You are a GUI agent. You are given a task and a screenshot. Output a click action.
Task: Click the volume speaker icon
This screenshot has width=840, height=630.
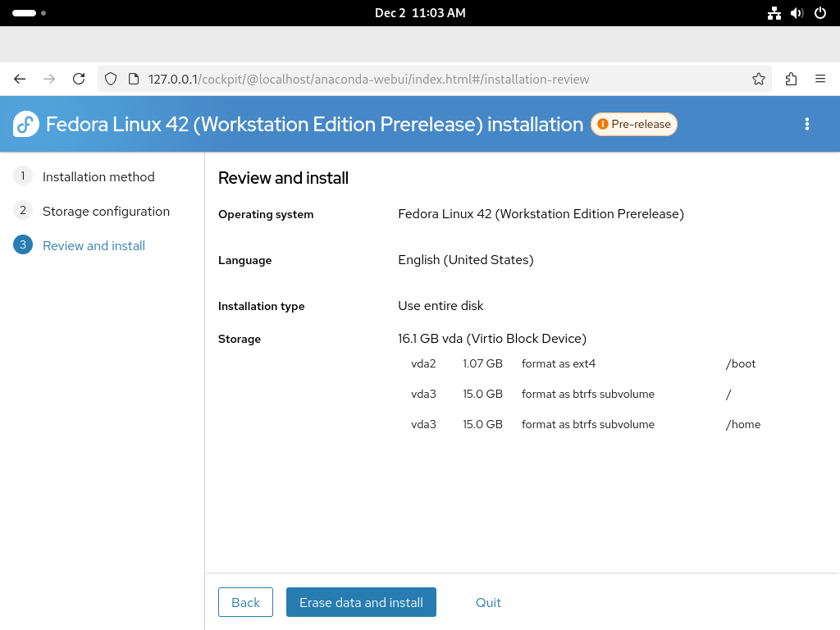(x=797, y=13)
